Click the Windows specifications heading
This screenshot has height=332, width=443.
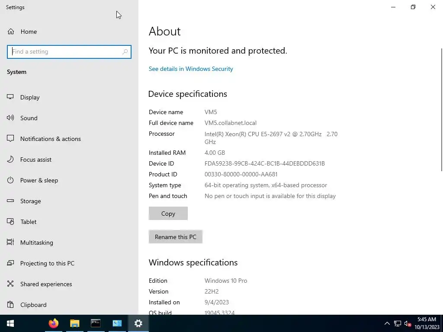(193, 262)
